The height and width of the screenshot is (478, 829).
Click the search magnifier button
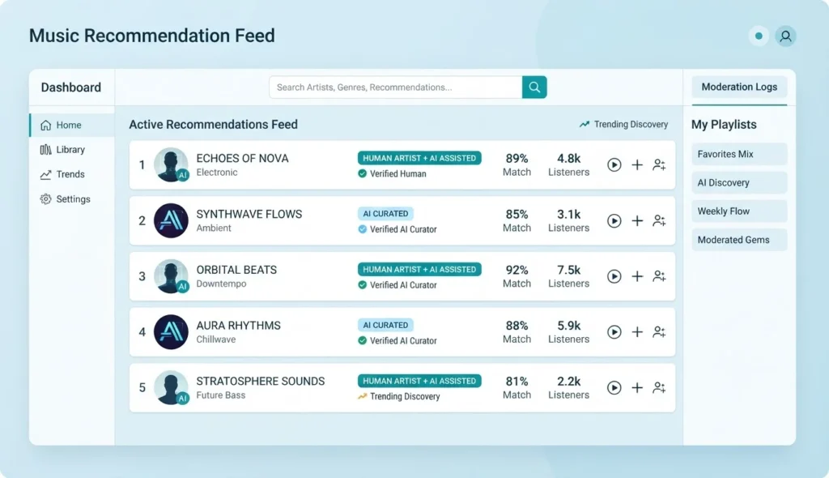pos(534,87)
